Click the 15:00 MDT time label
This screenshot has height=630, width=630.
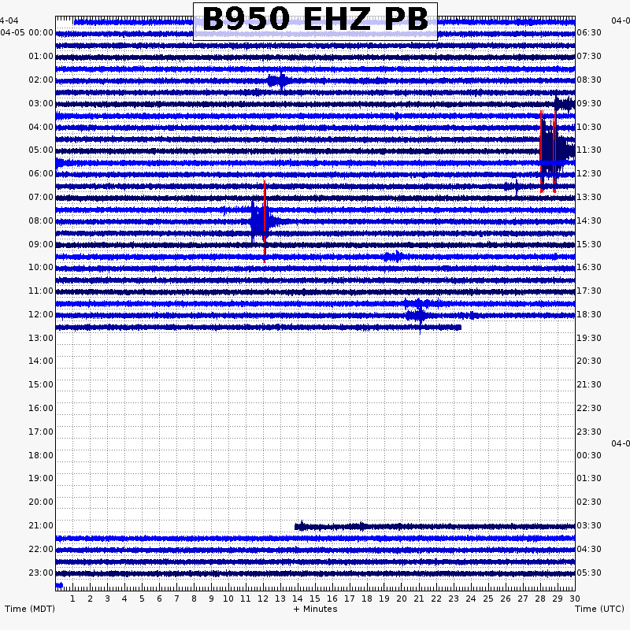coord(41,384)
